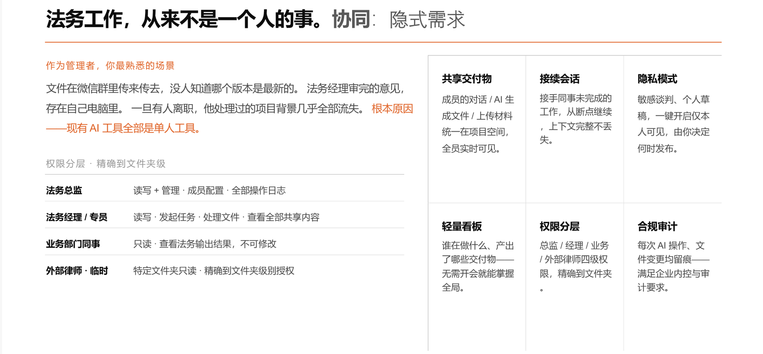This screenshot has width=763, height=354.
Task: Select the 接续会话 feature card
Action: tap(575, 129)
